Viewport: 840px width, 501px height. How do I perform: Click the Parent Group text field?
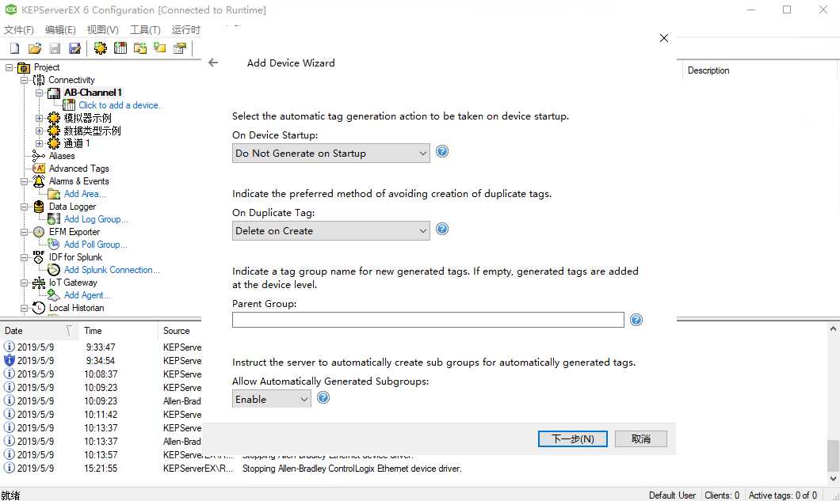(x=428, y=320)
